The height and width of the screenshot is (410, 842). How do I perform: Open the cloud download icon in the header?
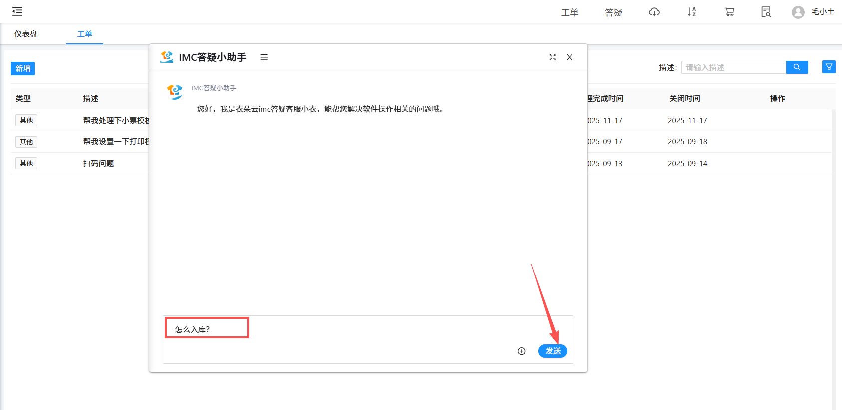pos(654,12)
